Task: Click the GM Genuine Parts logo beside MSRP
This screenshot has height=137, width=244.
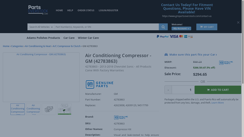Action: [226, 63]
